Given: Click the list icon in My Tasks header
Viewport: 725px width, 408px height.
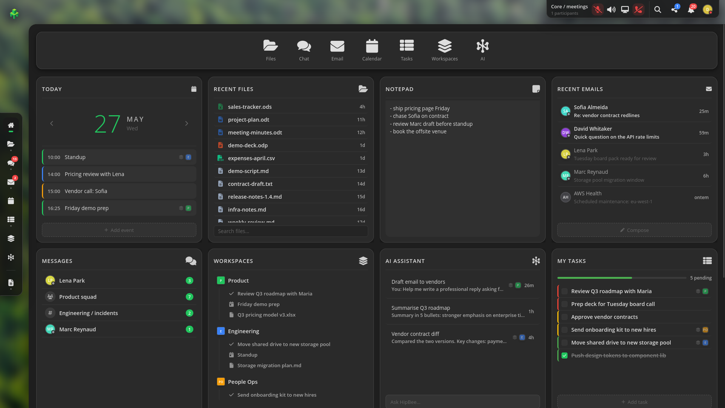Looking at the screenshot, I should [x=707, y=261].
